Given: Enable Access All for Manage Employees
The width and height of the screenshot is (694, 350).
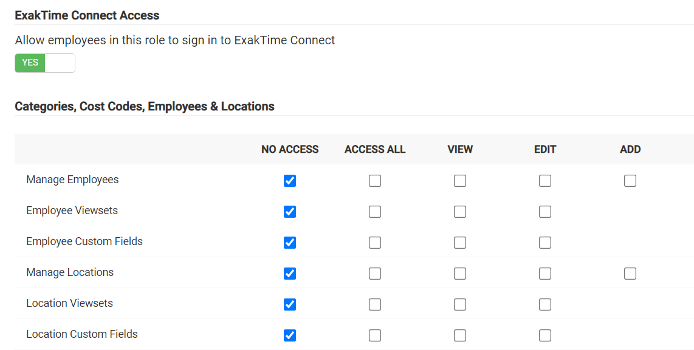Looking at the screenshot, I should (375, 181).
